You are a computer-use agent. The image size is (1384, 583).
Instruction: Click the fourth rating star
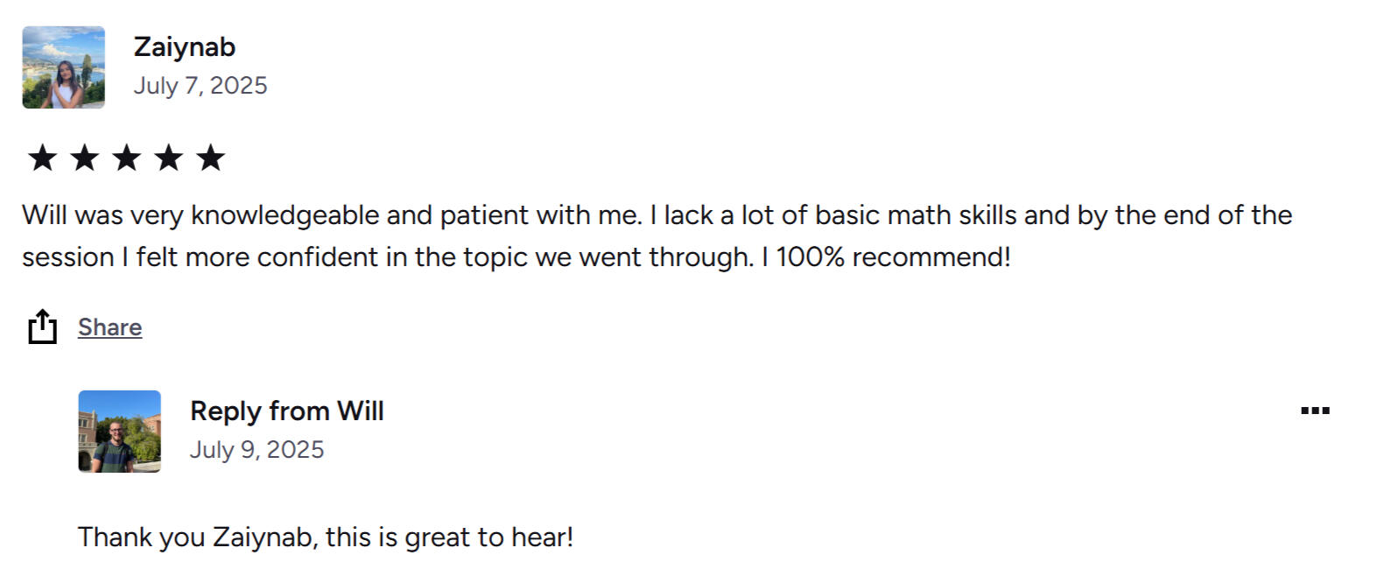[168, 158]
